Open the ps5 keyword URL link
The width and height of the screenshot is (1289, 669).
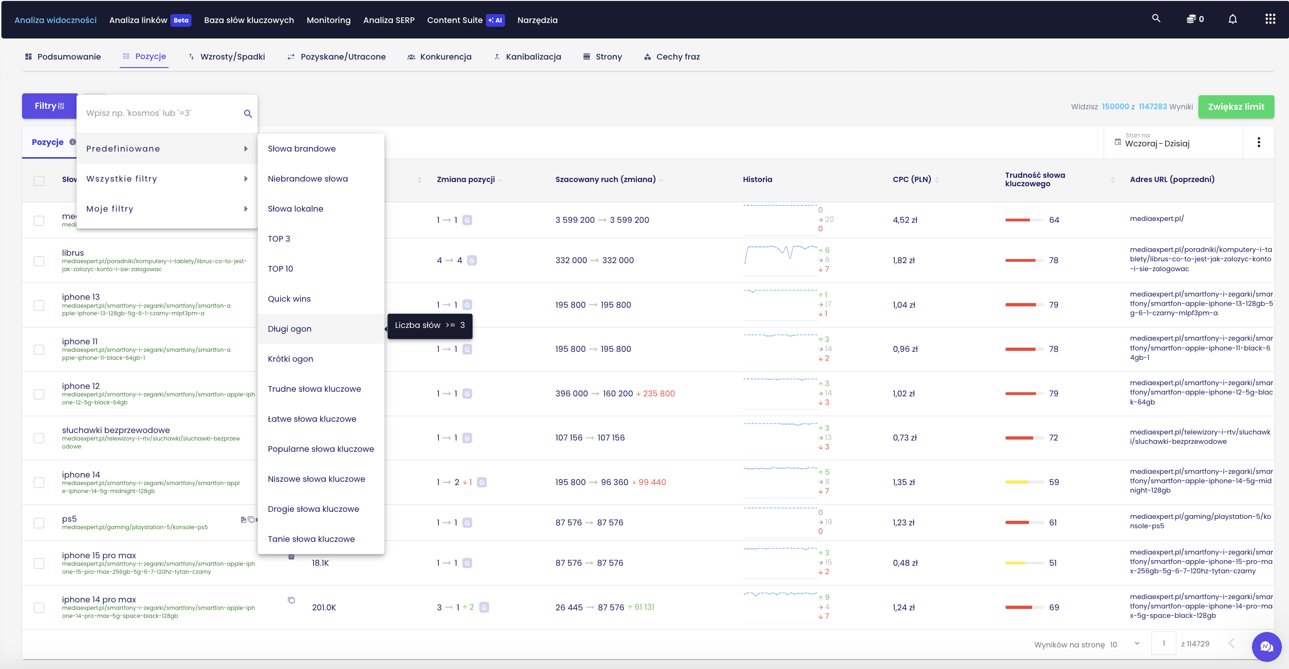coord(135,527)
